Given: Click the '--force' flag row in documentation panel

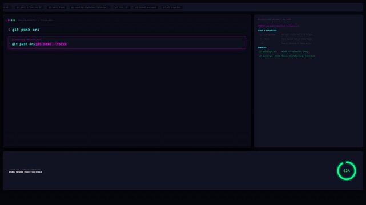Looking at the screenshot, I should pyautogui.click(x=286, y=39).
